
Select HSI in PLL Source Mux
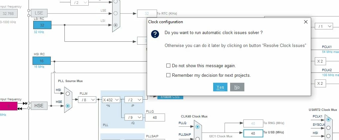coord(68,93)
